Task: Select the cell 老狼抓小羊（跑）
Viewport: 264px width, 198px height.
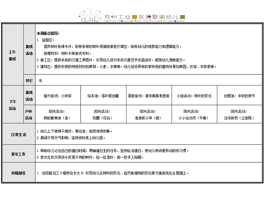Action: tap(149, 114)
